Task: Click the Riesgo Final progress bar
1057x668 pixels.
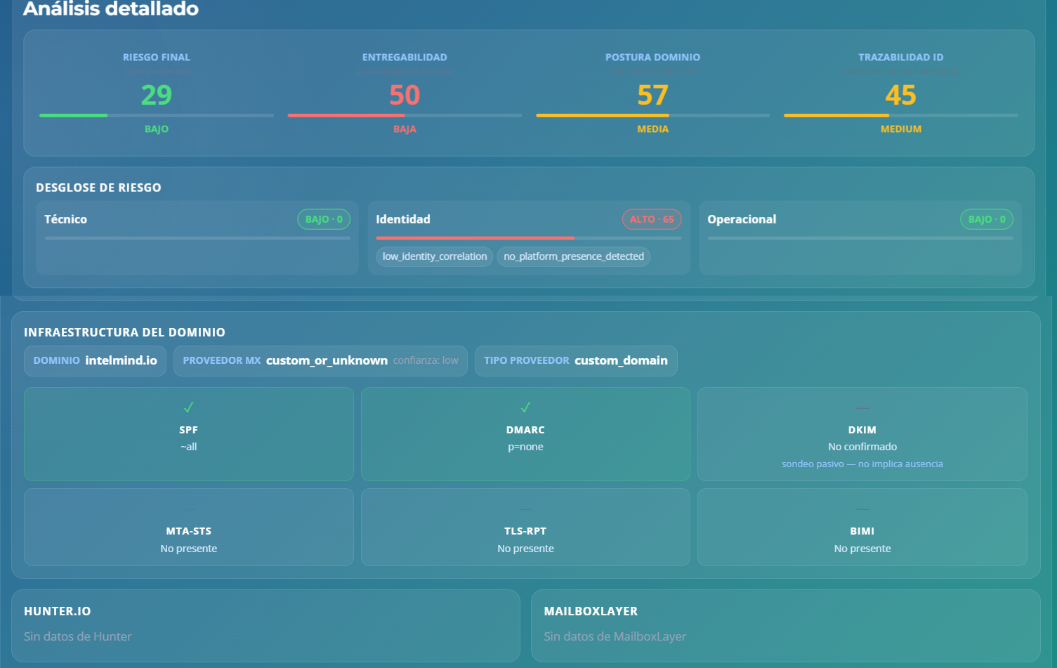Action: click(x=156, y=114)
